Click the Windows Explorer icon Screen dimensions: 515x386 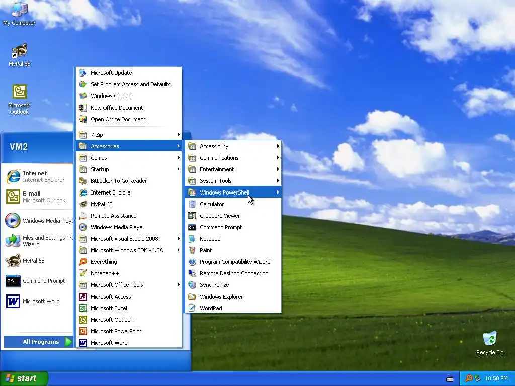(192, 297)
